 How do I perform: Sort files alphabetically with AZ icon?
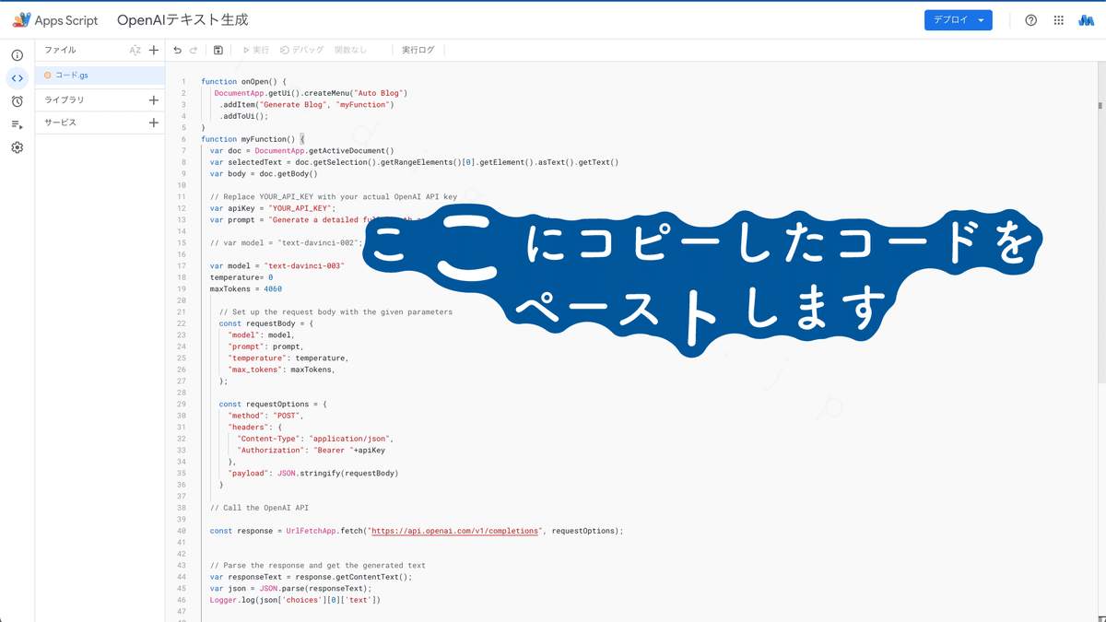[135, 51]
